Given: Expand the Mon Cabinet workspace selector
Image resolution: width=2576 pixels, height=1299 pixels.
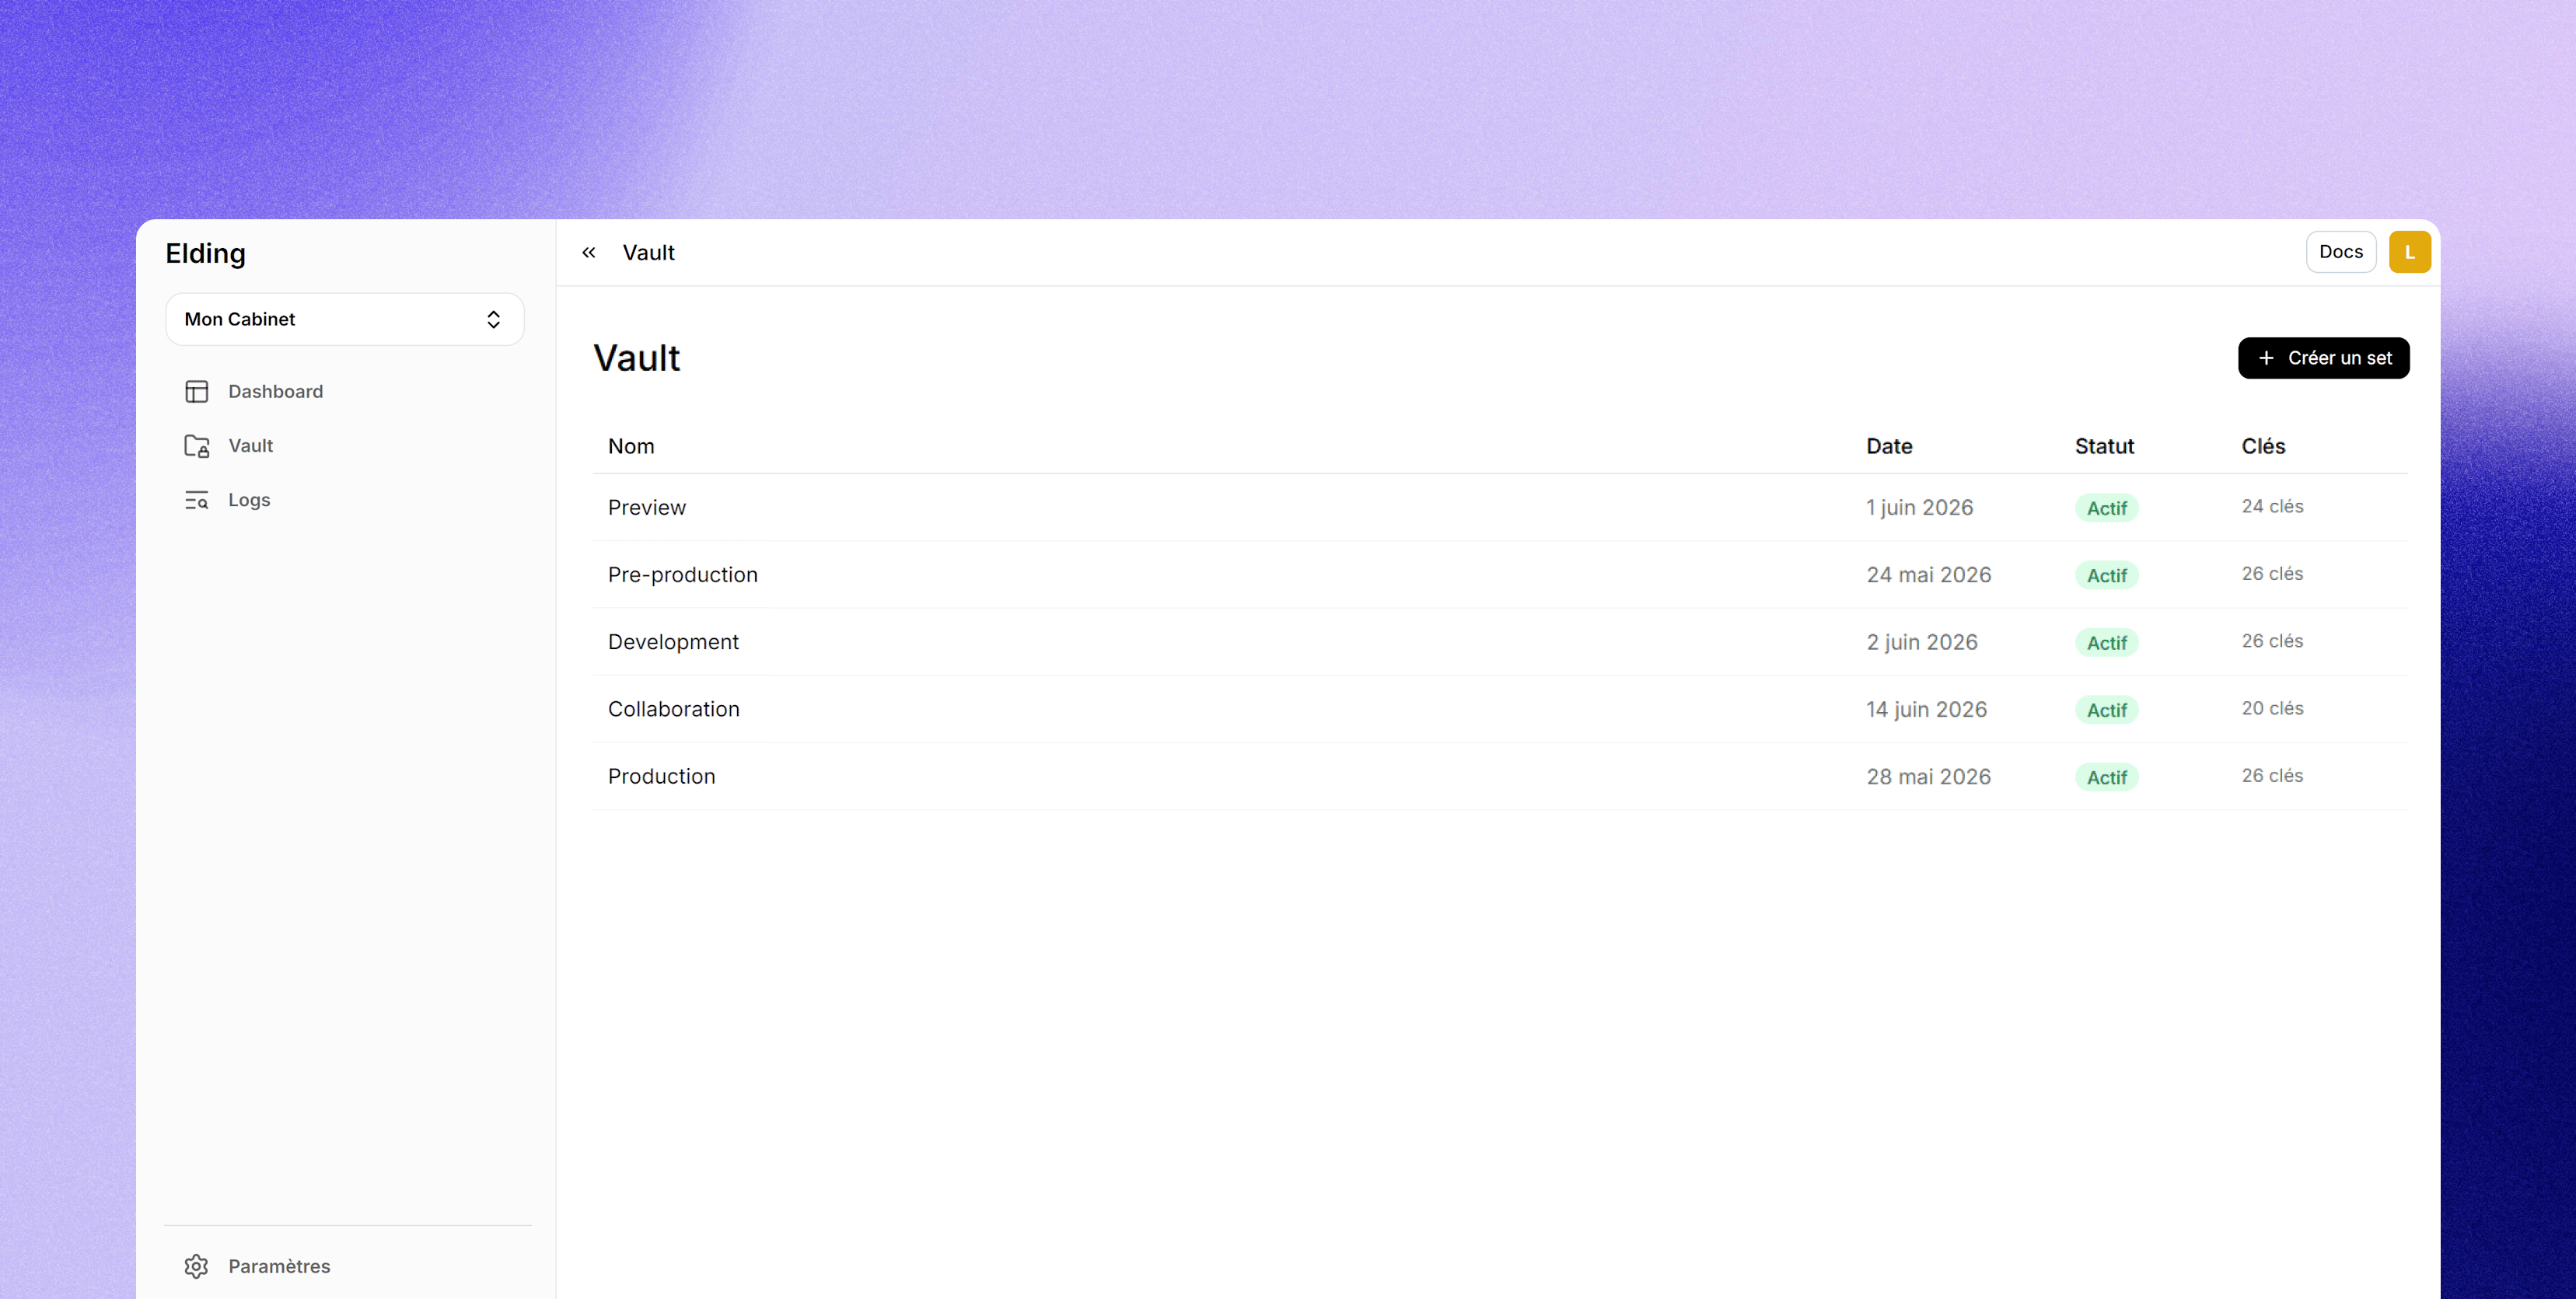Looking at the screenshot, I should (345, 319).
